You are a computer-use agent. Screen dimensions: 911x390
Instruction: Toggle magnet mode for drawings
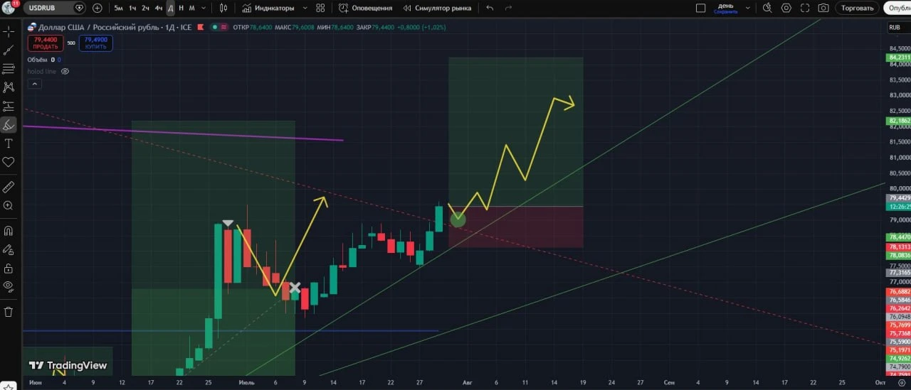(x=9, y=231)
